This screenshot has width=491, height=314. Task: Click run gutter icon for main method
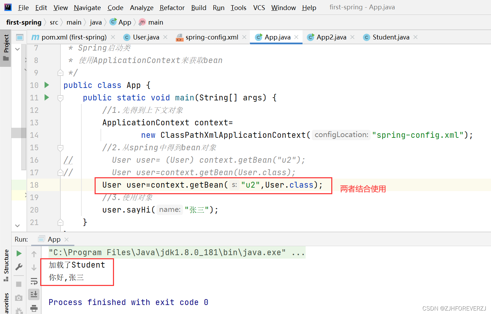point(47,97)
